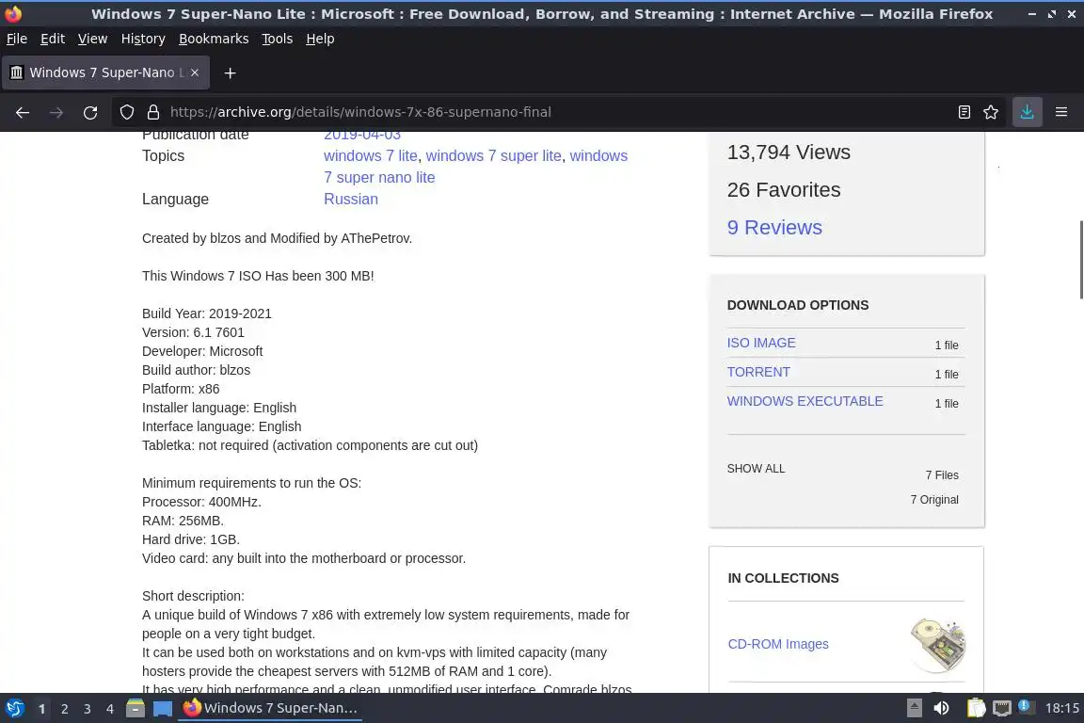Switch to workspace 2
This screenshot has width=1084, height=723.
64,709
